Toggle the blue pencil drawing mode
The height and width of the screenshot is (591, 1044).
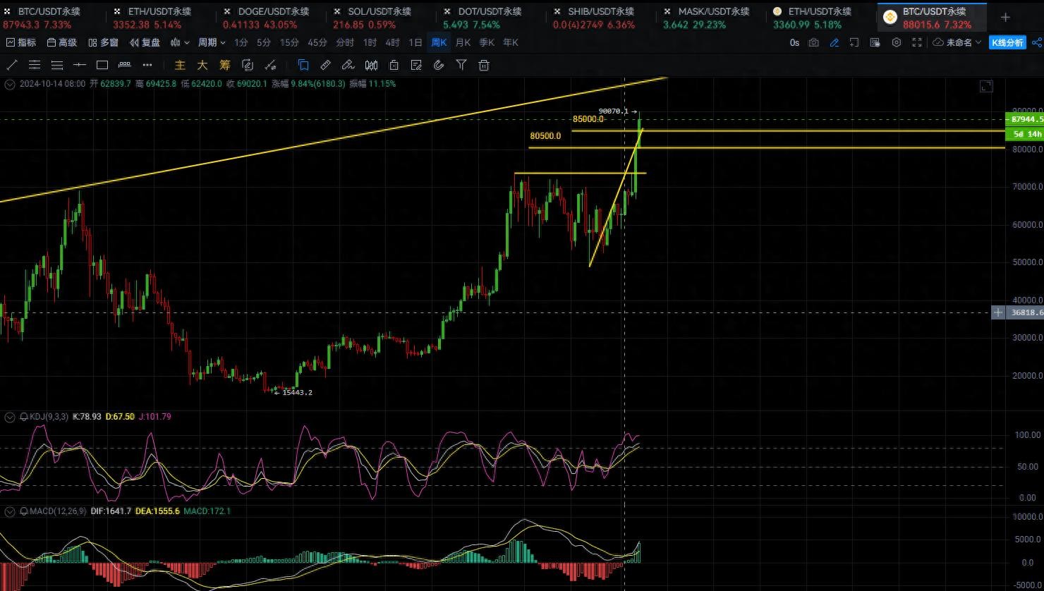834,43
